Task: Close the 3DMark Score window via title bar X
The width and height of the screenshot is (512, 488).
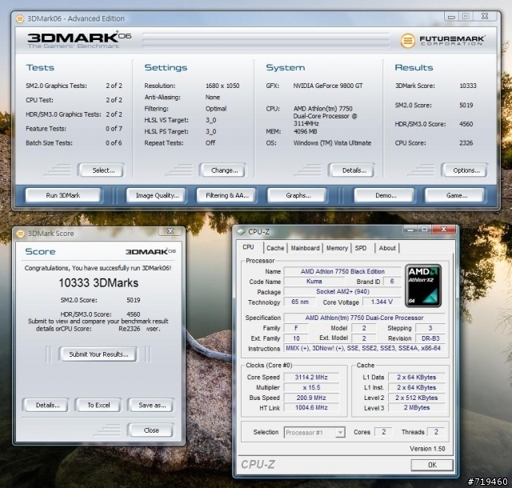Action: pyautogui.click(x=170, y=231)
